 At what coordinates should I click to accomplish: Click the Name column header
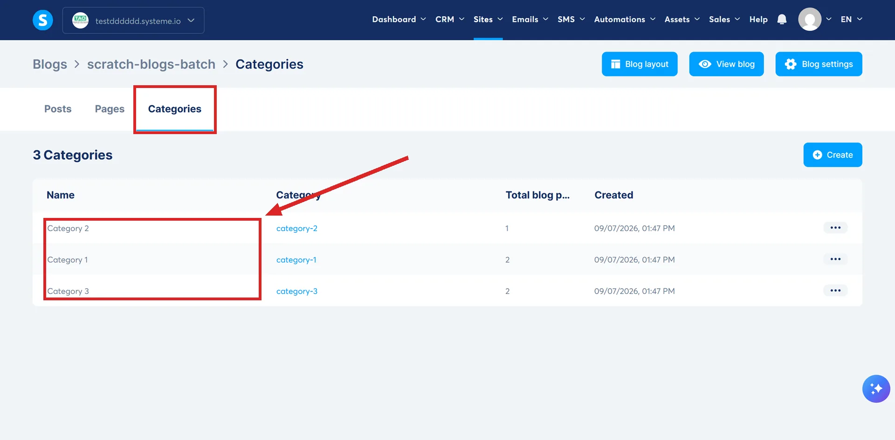[x=61, y=195]
